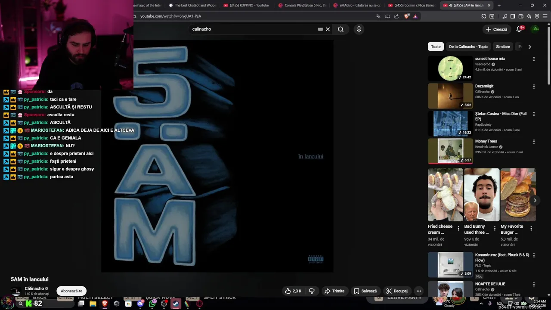
Task: Save the video with Salvează button
Action: click(365, 291)
